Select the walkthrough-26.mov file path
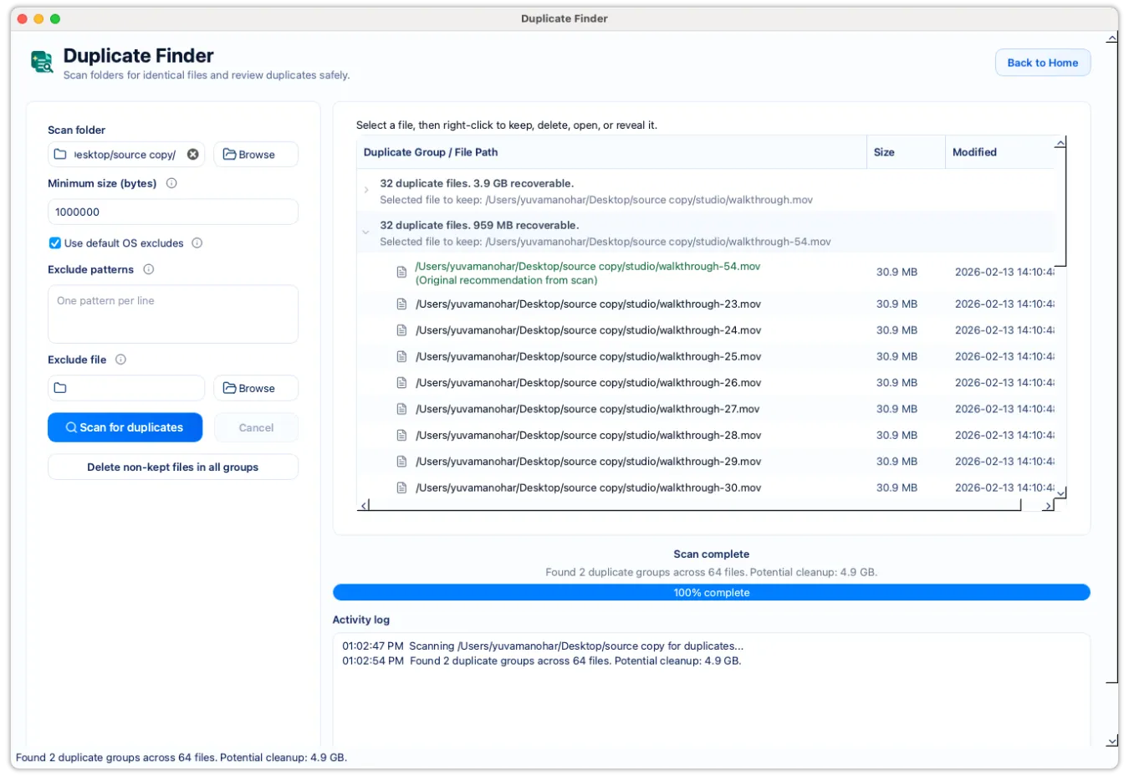This screenshot has width=1129, height=776. point(588,383)
